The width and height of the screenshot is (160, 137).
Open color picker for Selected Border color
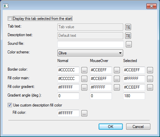(150, 70)
